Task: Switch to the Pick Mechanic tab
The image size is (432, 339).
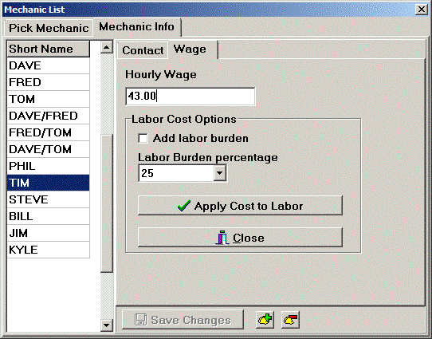Action: [x=49, y=28]
